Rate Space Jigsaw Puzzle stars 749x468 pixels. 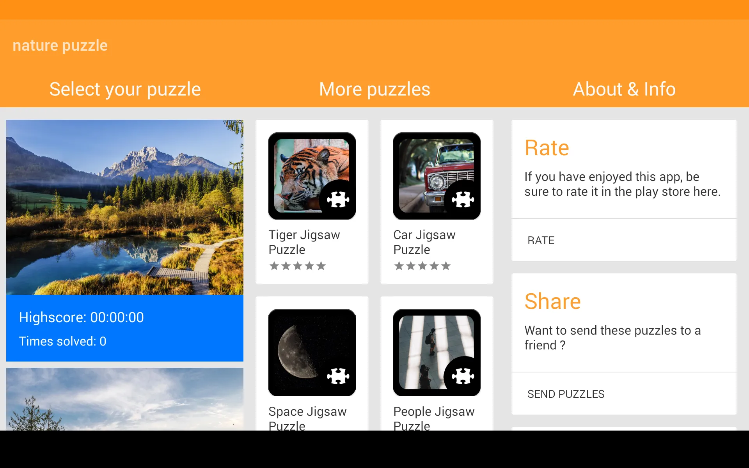pyautogui.click(x=298, y=442)
